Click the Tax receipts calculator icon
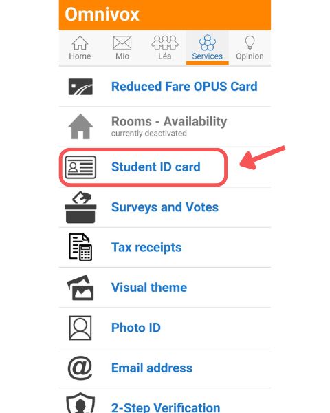The image size is (330, 413). point(80,247)
